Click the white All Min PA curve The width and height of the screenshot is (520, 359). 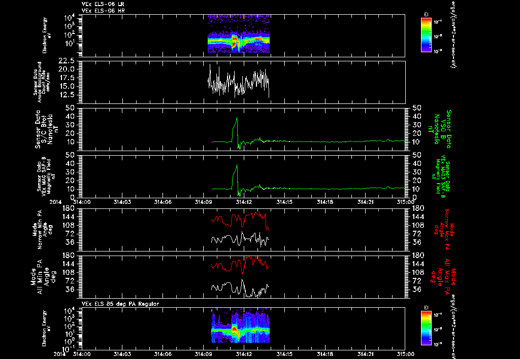point(240,289)
